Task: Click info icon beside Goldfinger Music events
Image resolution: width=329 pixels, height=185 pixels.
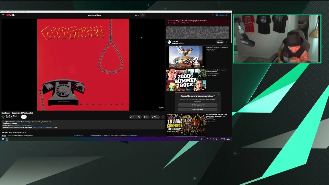Action: (25, 133)
